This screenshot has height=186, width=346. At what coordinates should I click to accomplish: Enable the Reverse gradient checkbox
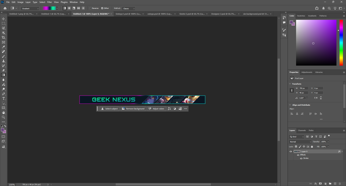90,8
